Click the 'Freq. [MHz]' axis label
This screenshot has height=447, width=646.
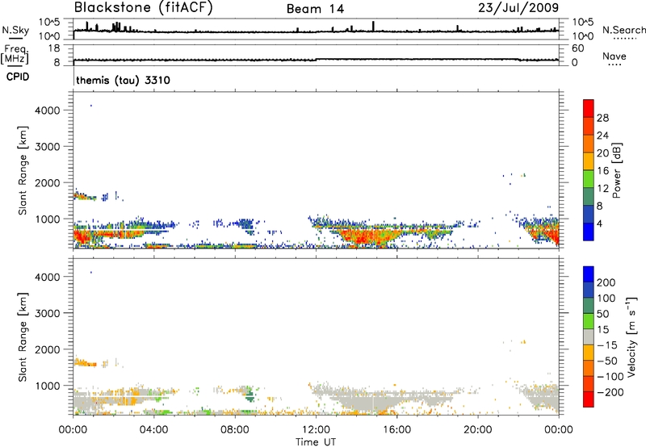pos(15,55)
